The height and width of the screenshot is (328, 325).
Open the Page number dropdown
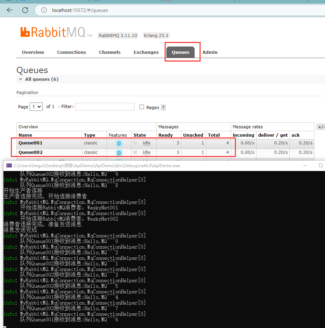tap(36, 107)
